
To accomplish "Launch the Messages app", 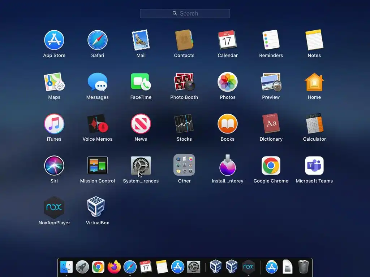I will pos(98,82).
